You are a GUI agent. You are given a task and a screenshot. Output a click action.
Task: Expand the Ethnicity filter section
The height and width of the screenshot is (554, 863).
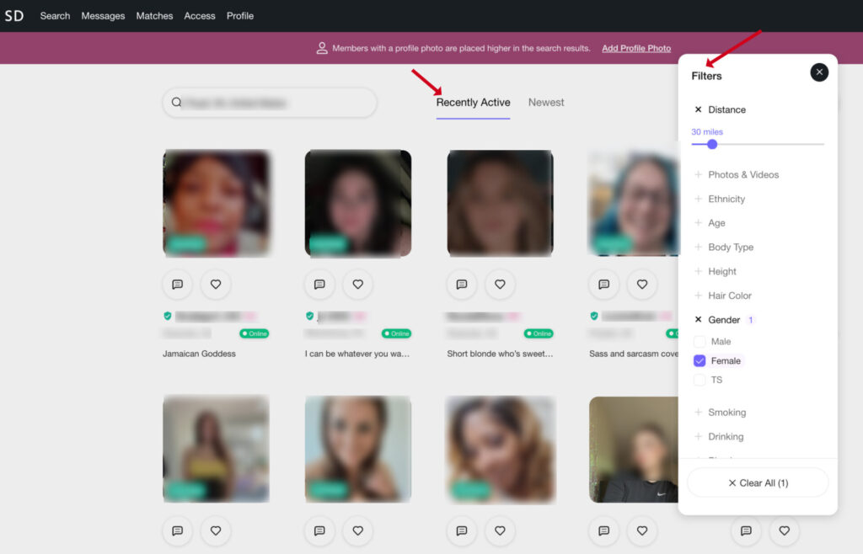(726, 200)
